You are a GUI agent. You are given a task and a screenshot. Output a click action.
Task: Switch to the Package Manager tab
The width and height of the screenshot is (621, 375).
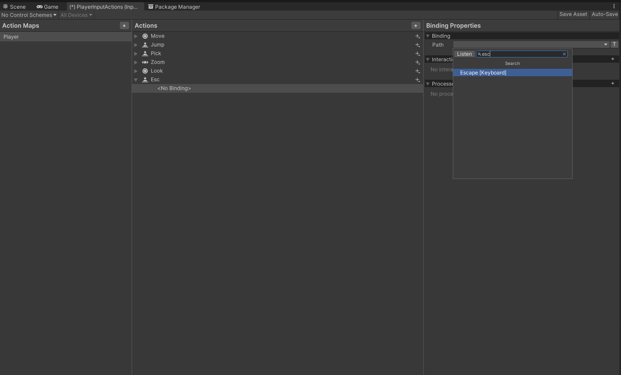coord(174,7)
